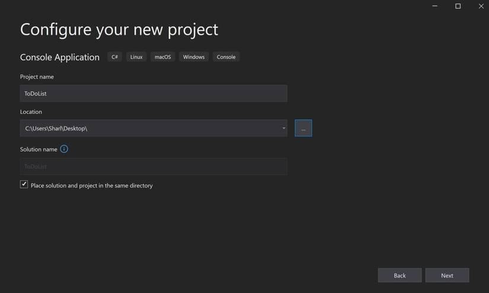Close the Configure your new project window
This screenshot has height=293, width=489.
(x=481, y=6)
